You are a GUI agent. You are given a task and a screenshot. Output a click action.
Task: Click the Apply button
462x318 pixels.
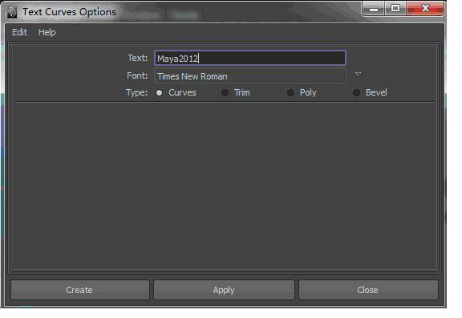coord(224,290)
